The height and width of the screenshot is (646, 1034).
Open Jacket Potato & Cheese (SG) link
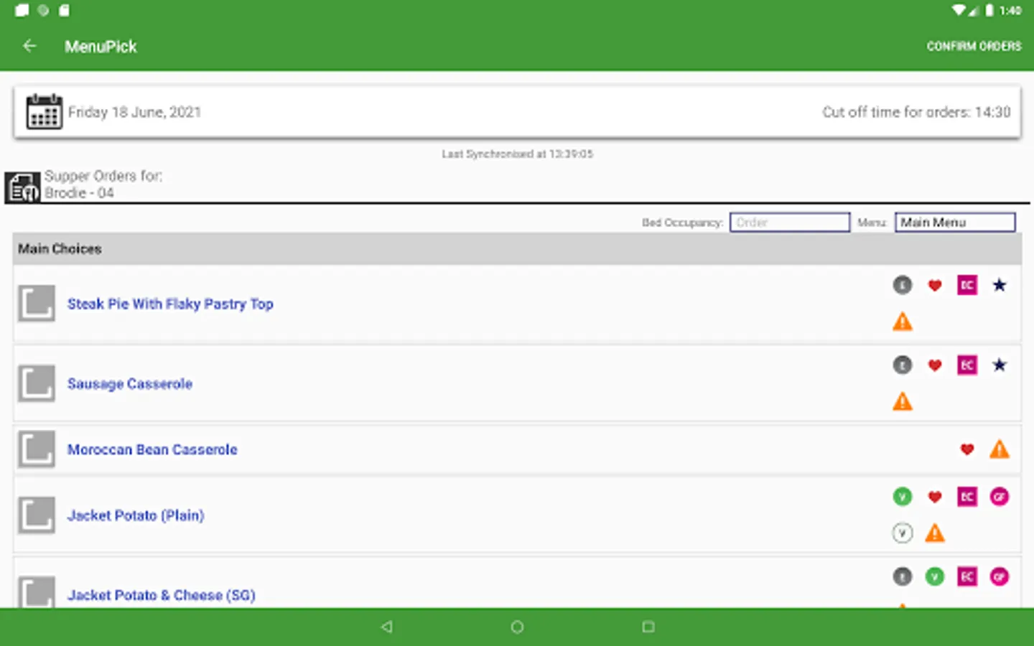tap(162, 595)
